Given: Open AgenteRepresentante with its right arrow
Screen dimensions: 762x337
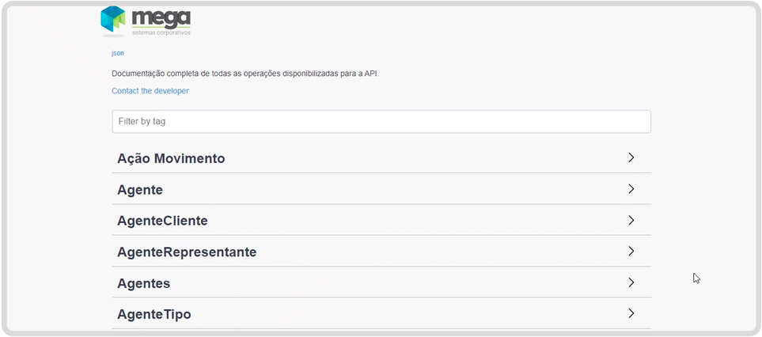Looking at the screenshot, I should pos(631,252).
